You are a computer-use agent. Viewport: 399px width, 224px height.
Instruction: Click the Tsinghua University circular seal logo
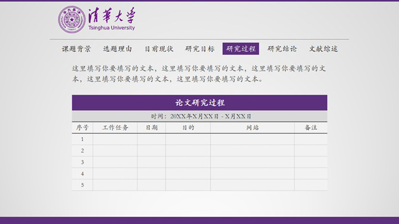[72, 20]
